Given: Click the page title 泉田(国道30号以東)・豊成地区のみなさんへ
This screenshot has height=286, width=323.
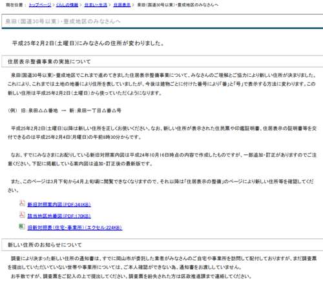Looking at the screenshot, I should point(63,21).
